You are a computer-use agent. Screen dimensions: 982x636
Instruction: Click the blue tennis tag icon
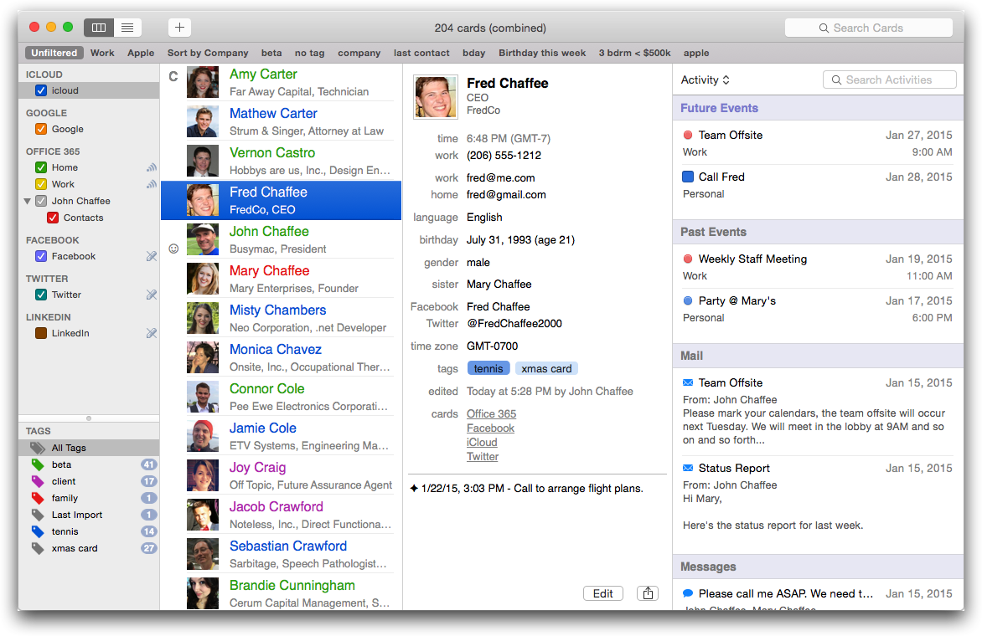(x=38, y=531)
